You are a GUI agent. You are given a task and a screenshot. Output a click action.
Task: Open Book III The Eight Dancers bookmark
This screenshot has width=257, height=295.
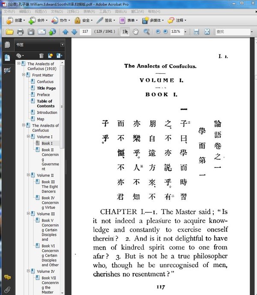coord(50,187)
